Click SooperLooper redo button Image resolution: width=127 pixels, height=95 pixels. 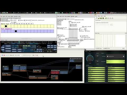tap(3, 50)
